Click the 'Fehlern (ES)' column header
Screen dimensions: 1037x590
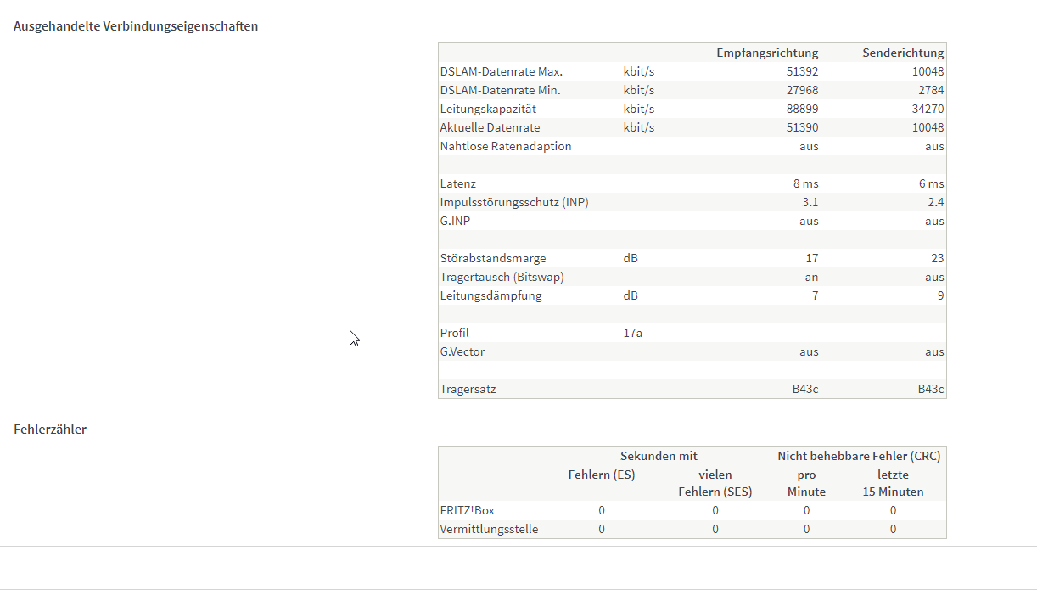coord(602,474)
